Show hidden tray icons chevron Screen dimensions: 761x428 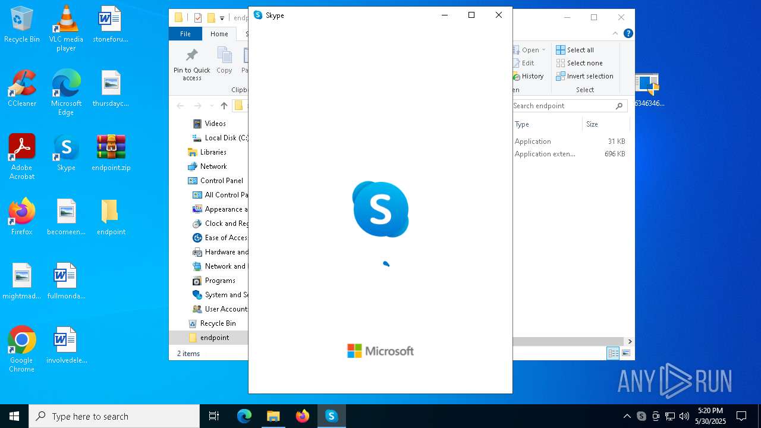click(627, 416)
